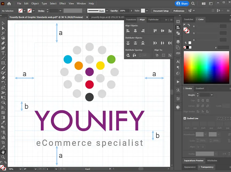The height and width of the screenshot is (172, 231).
Task: Open the Character panel icon
Action: pyautogui.click(x=178, y=62)
